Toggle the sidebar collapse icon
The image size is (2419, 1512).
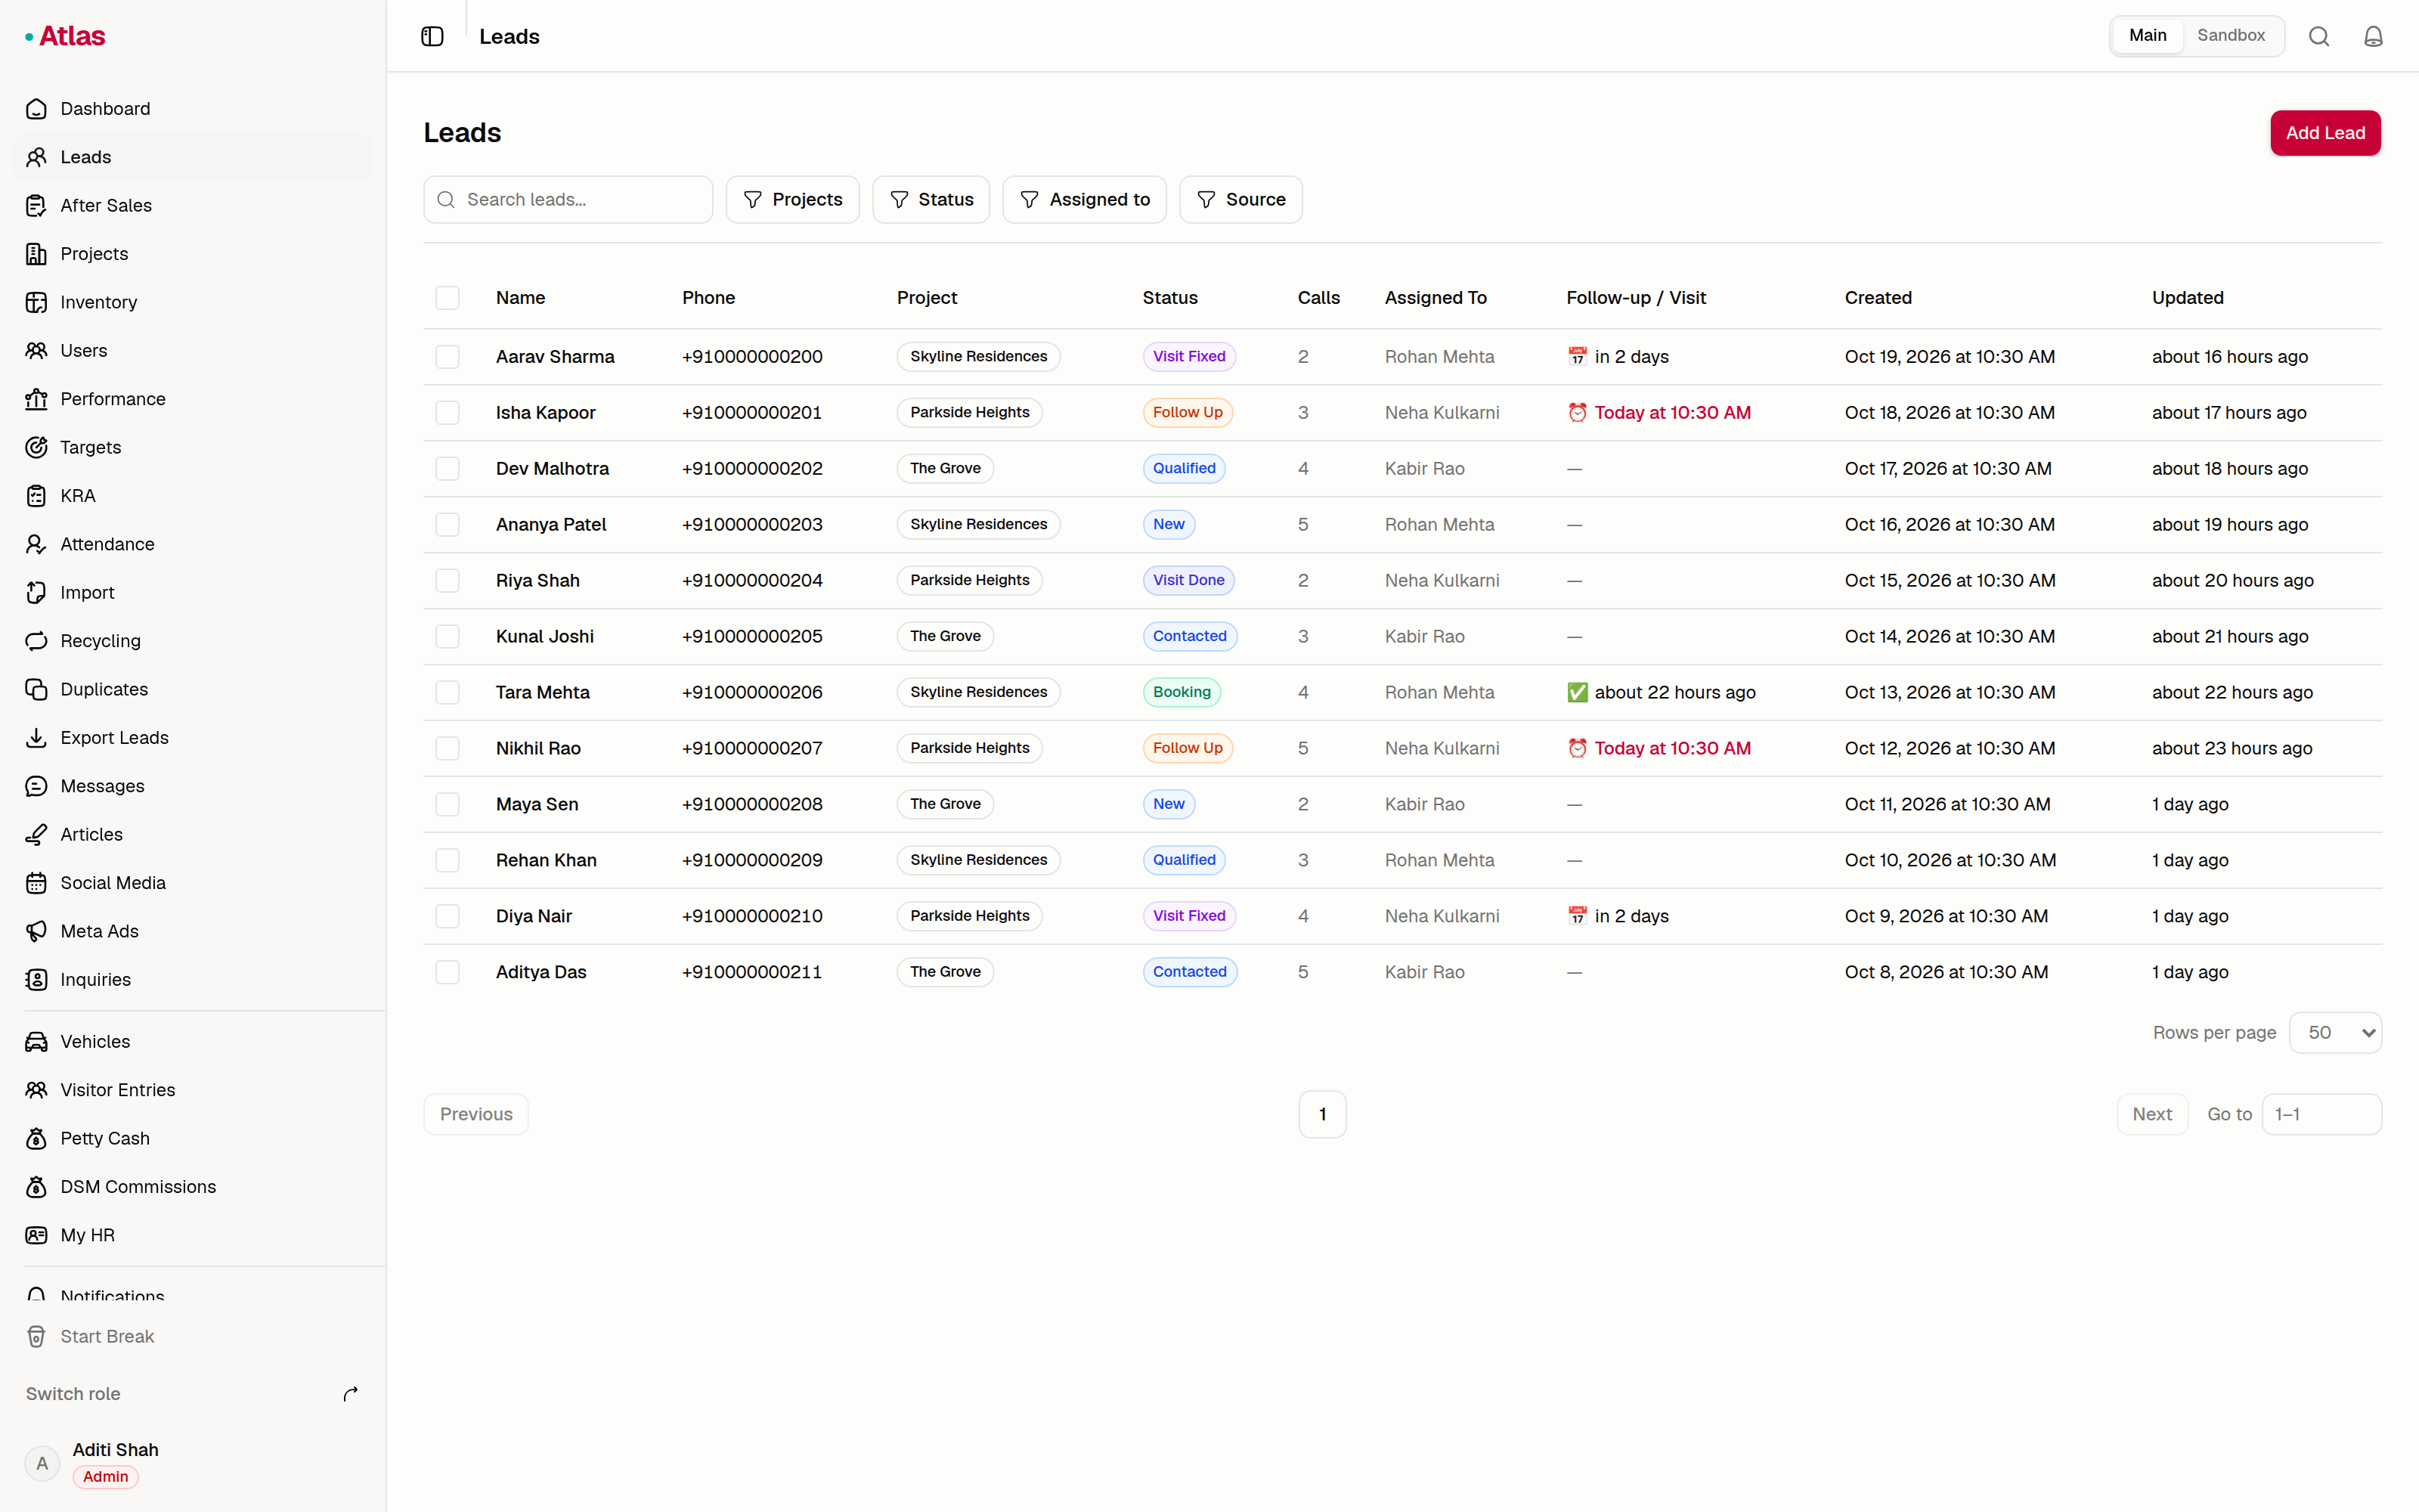click(x=432, y=36)
